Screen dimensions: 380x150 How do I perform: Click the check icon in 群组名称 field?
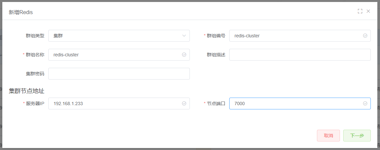pos(184,55)
